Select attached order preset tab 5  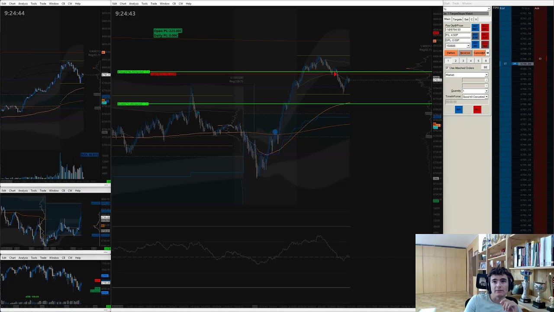(x=478, y=61)
